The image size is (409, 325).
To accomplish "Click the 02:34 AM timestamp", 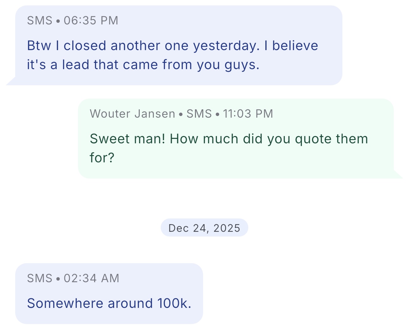I will [91, 278].
